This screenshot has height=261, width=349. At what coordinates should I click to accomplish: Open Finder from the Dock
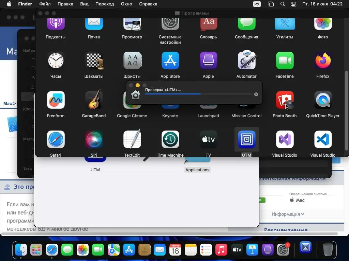click(x=21, y=250)
